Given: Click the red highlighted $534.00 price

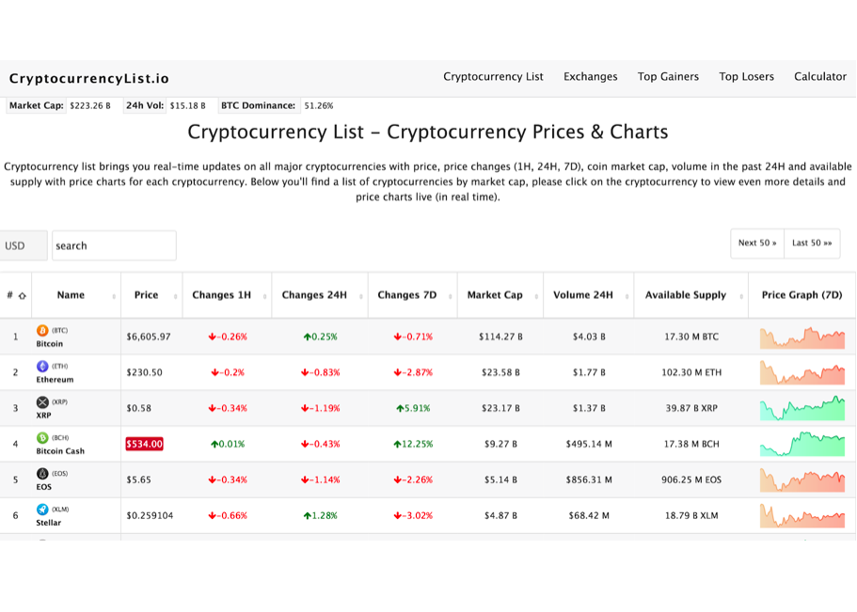Looking at the screenshot, I should (x=145, y=444).
